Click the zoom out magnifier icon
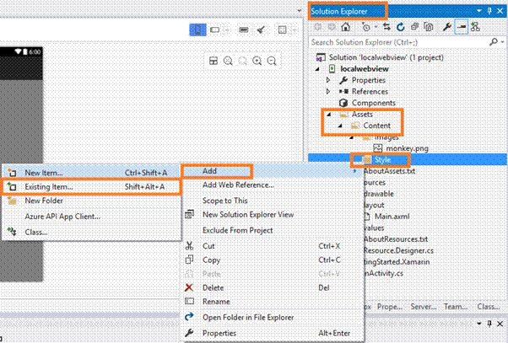 272,61
